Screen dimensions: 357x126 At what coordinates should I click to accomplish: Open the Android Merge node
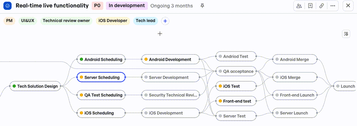click(x=295, y=59)
